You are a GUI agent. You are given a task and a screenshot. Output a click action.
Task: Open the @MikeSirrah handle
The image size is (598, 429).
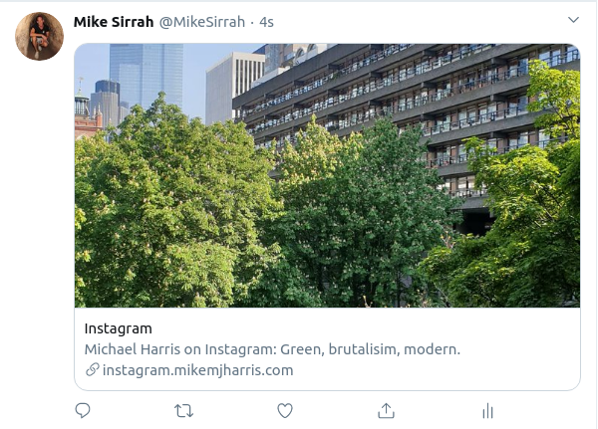[x=202, y=22]
